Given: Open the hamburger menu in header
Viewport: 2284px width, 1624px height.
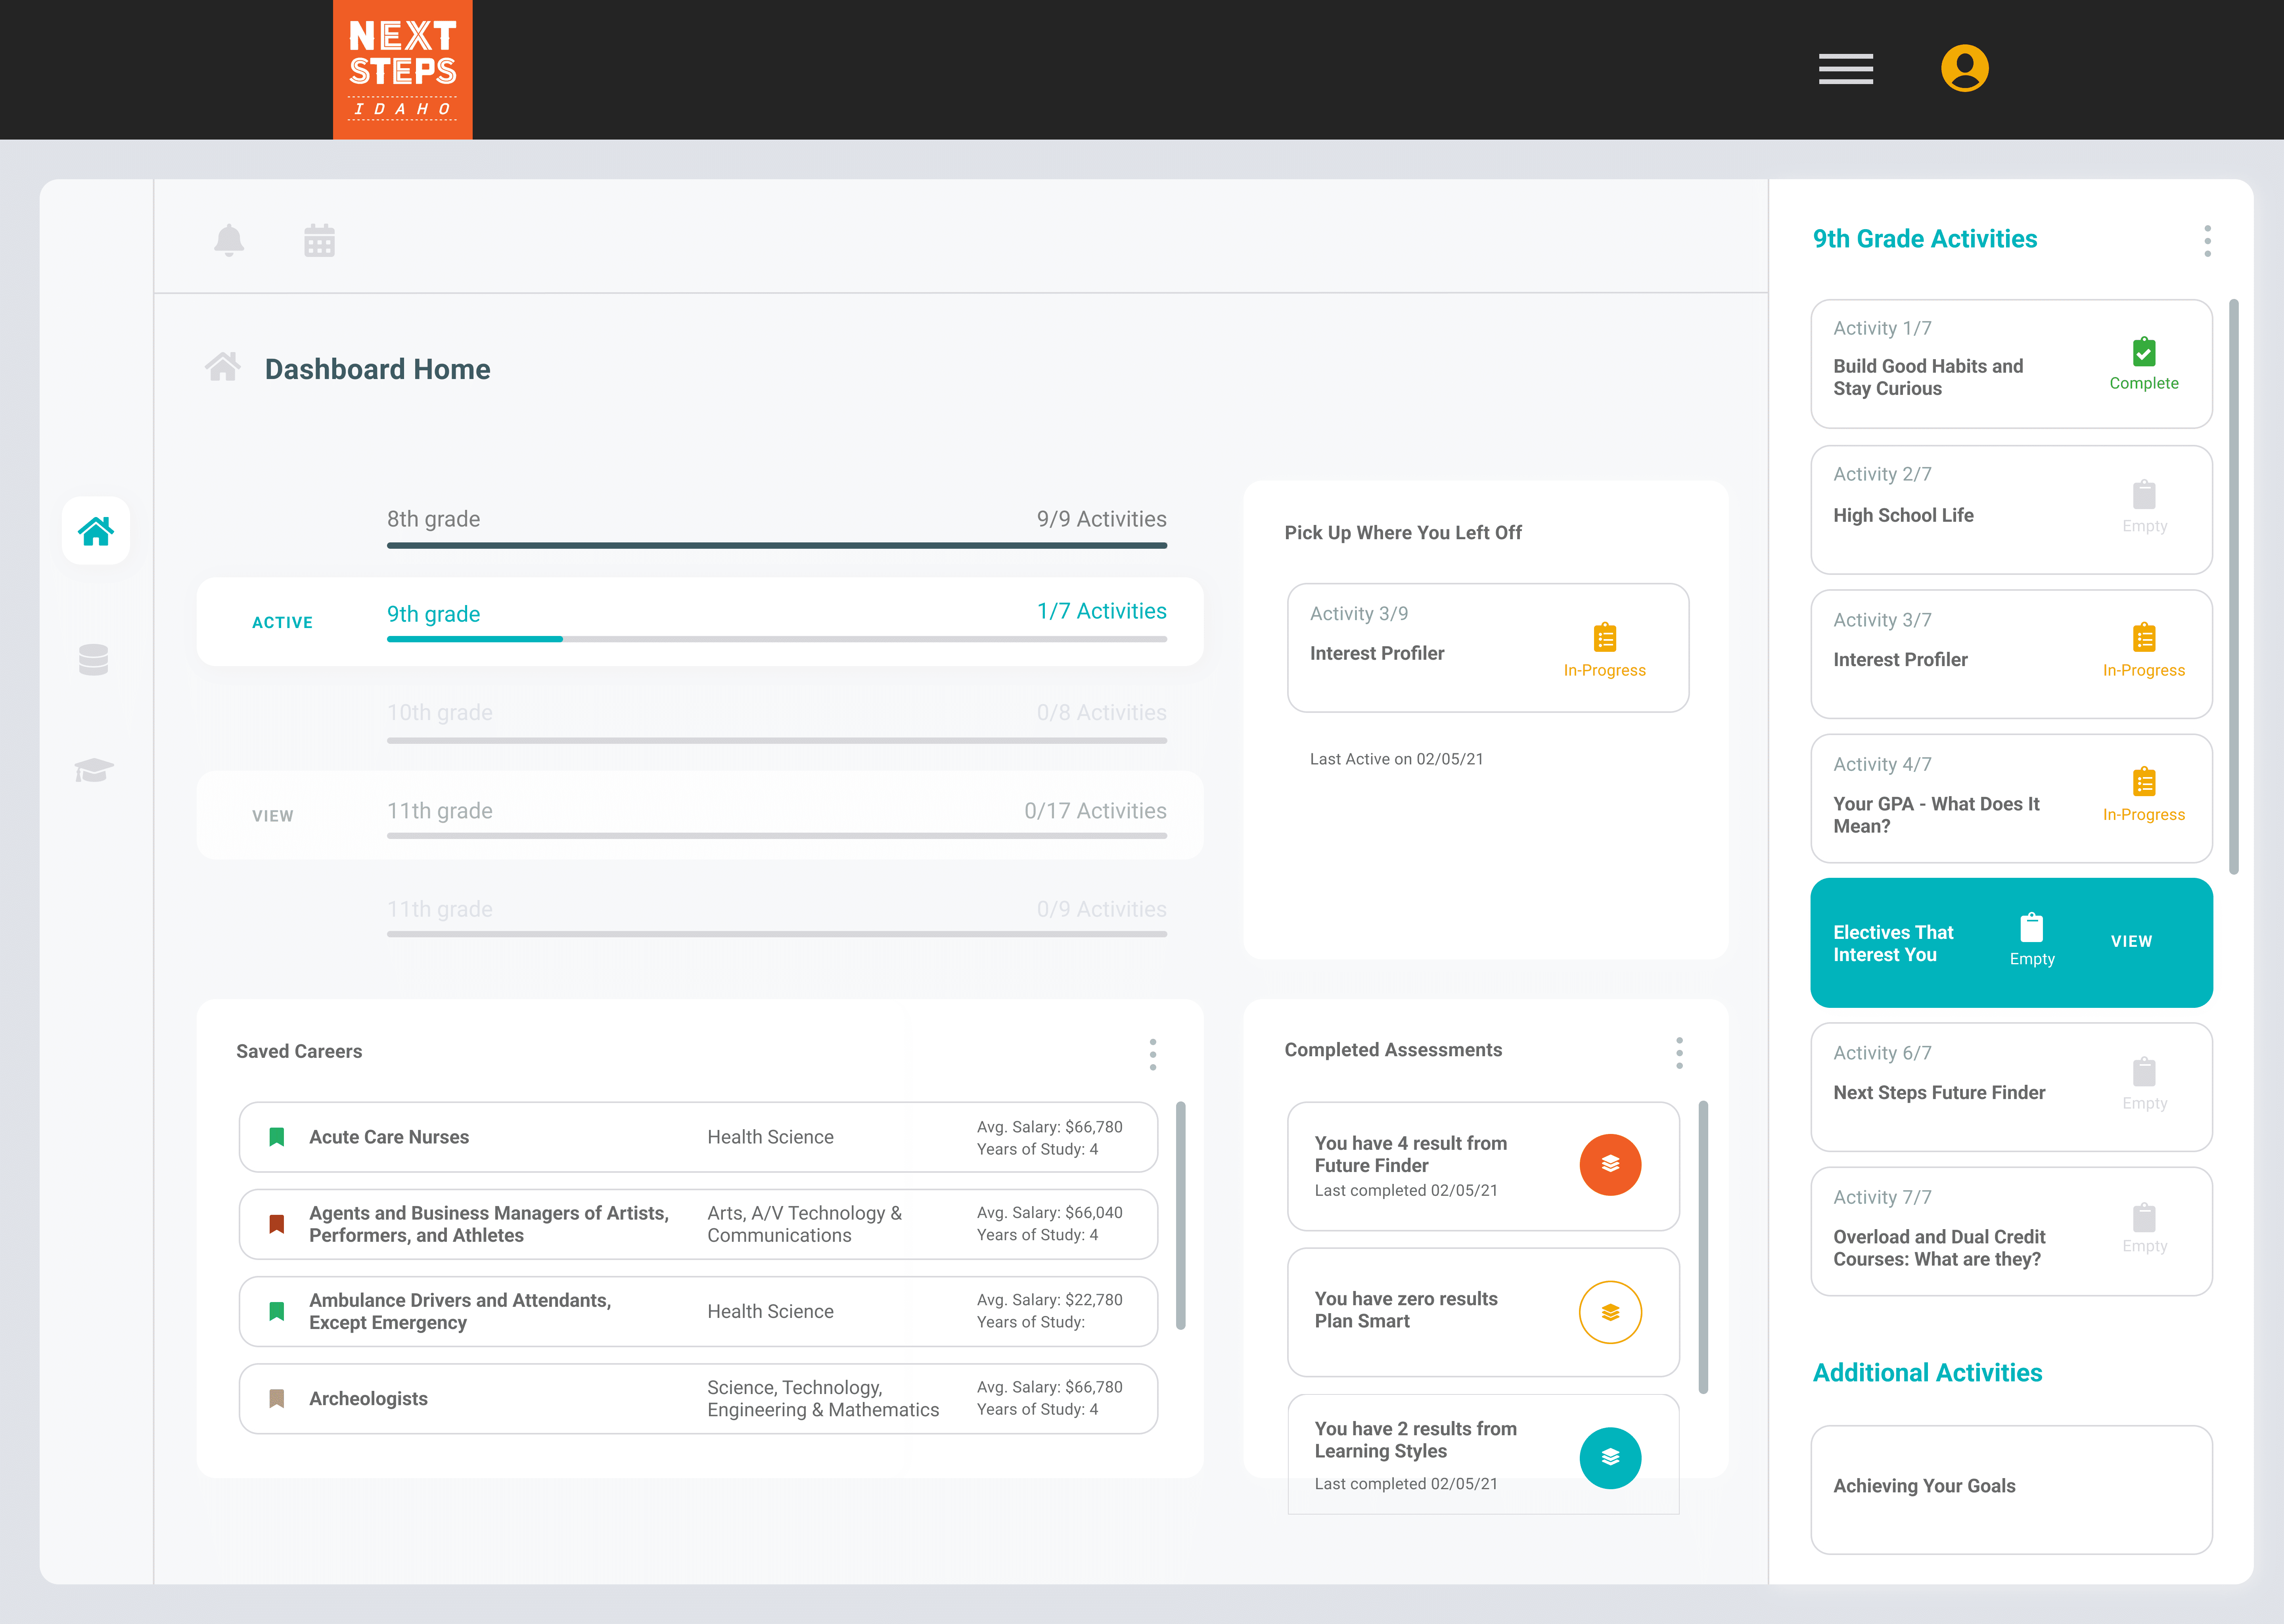Looking at the screenshot, I should 1845,69.
